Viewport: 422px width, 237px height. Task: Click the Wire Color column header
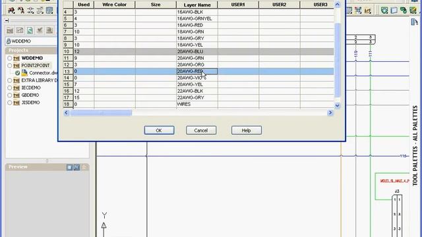pos(114,5)
